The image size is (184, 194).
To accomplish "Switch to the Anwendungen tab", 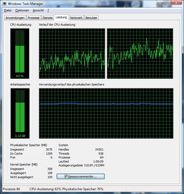I will pyautogui.click(x=15, y=18).
